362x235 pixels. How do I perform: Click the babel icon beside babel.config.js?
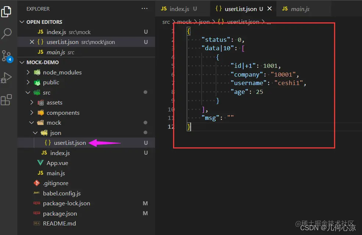point(37,193)
